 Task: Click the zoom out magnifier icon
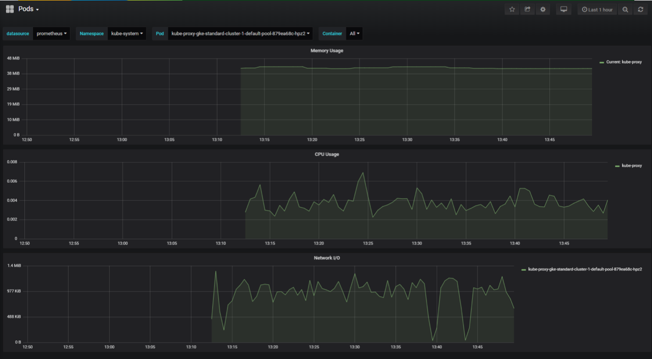click(625, 10)
